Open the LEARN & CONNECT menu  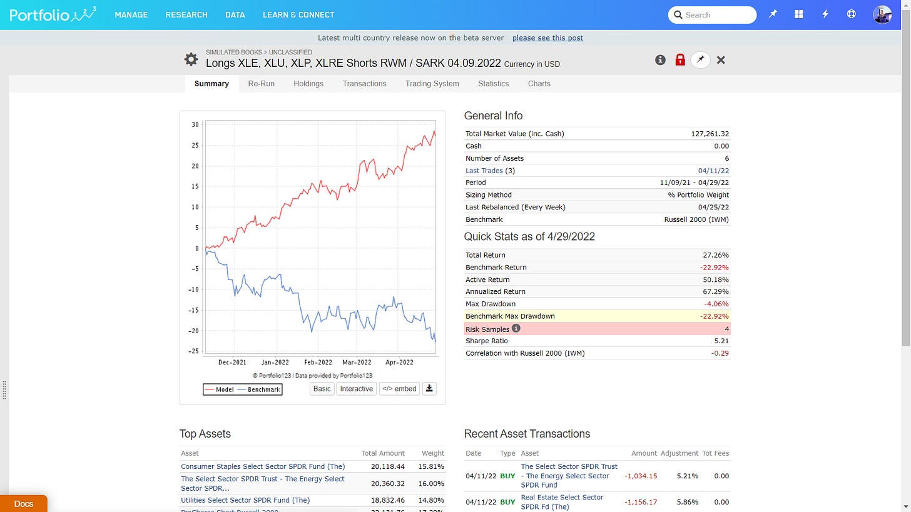[298, 14]
